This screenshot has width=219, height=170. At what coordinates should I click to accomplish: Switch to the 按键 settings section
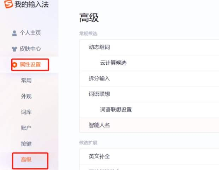[26, 143]
